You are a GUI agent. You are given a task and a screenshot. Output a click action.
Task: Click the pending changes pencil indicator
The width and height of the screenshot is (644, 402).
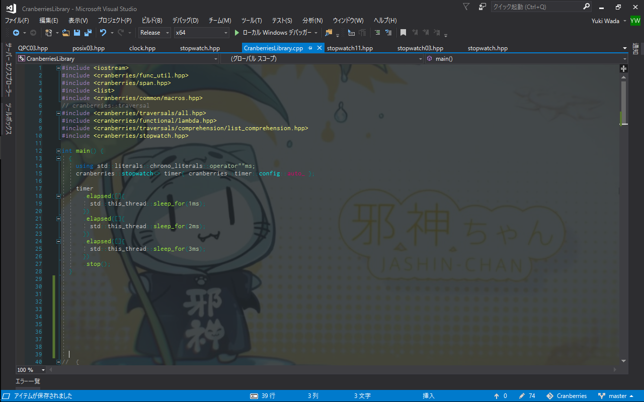click(x=527, y=396)
